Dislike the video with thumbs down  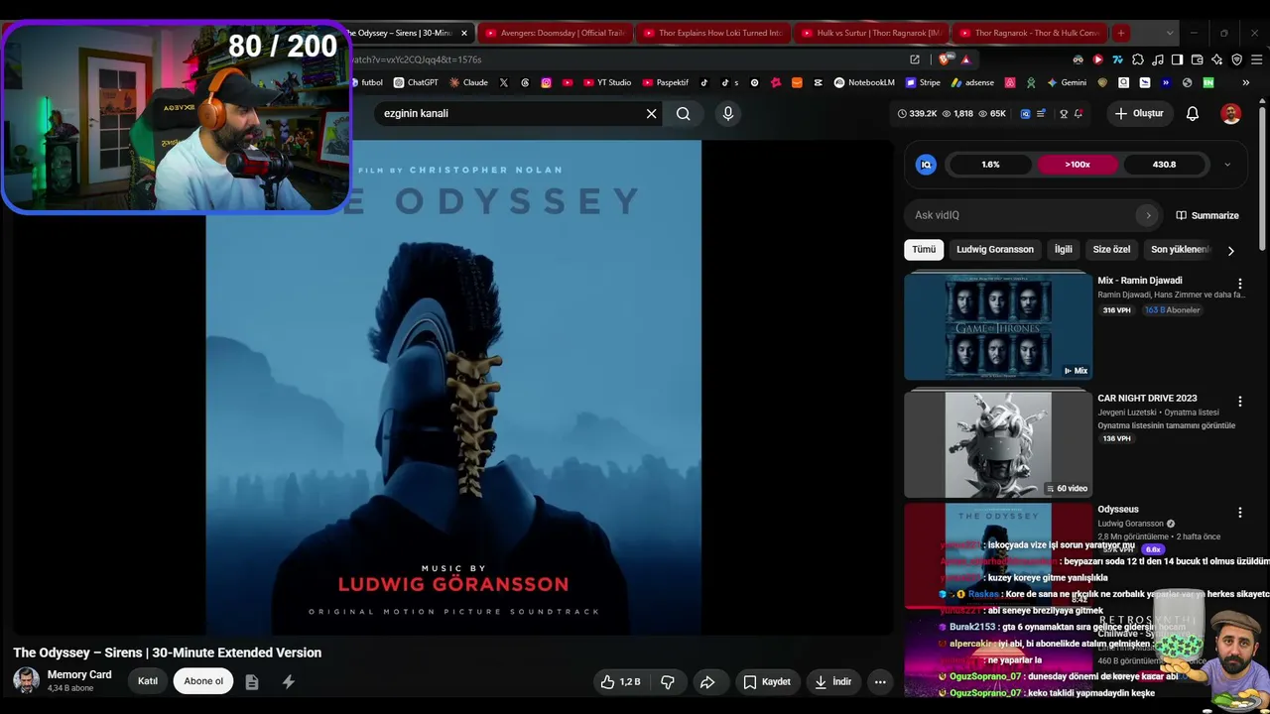pyautogui.click(x=668, y=681)
